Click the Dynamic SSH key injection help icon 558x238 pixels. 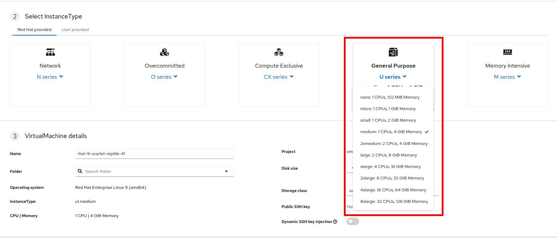[335, 222]
